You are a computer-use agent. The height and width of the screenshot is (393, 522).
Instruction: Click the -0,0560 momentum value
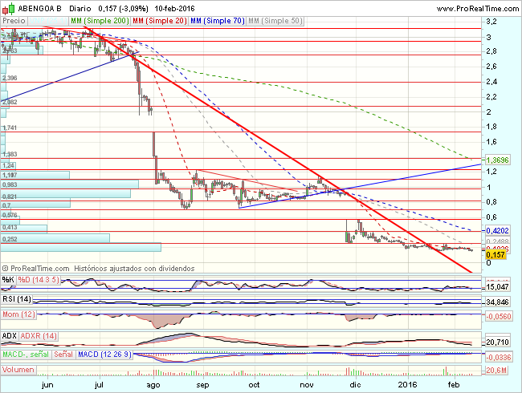tap(499, 316)
